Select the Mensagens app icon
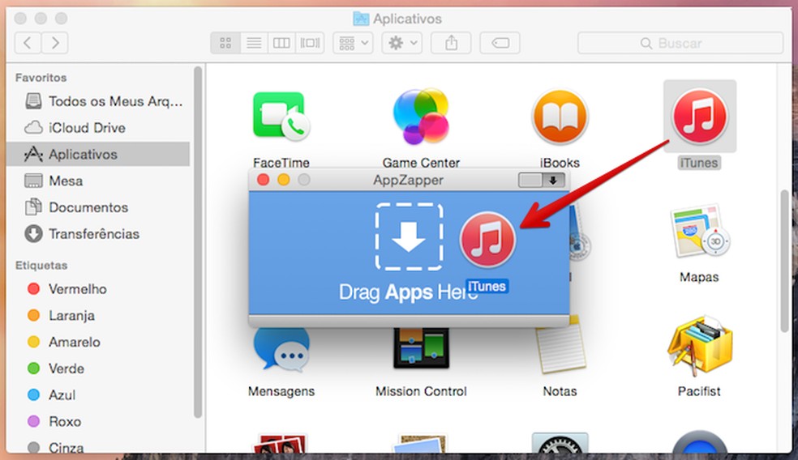This screenshot has width=798, height=460. [281, 350]
